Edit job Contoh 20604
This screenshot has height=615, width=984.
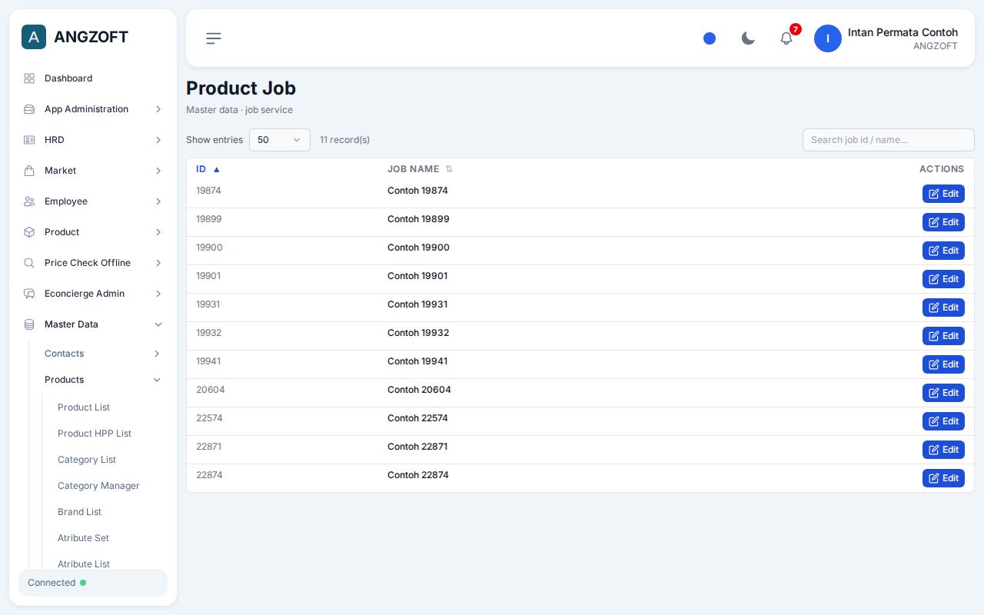point(943,393)
